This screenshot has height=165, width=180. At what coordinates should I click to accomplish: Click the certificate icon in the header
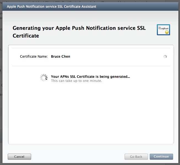tap(163, 30)
